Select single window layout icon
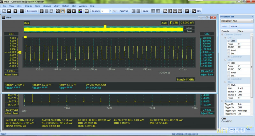 pyautogui.click(x=165, y=11)
